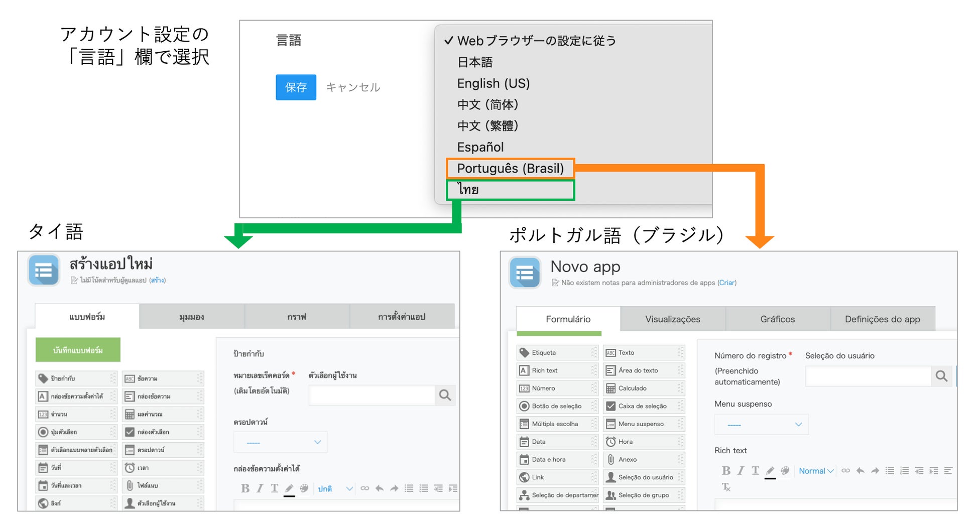Click the undo arrow in Portuguese Rich text toolbar
This screenshot has width=979, height=522.
pos(861,470)
